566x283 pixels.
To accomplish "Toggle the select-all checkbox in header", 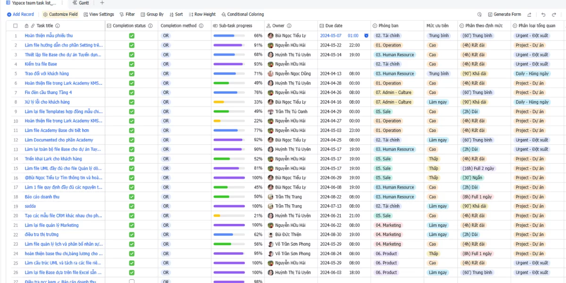I will click(15, 26).
